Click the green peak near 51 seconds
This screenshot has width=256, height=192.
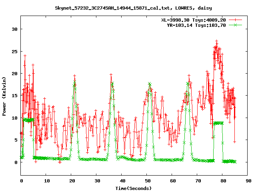click(150, 84)
